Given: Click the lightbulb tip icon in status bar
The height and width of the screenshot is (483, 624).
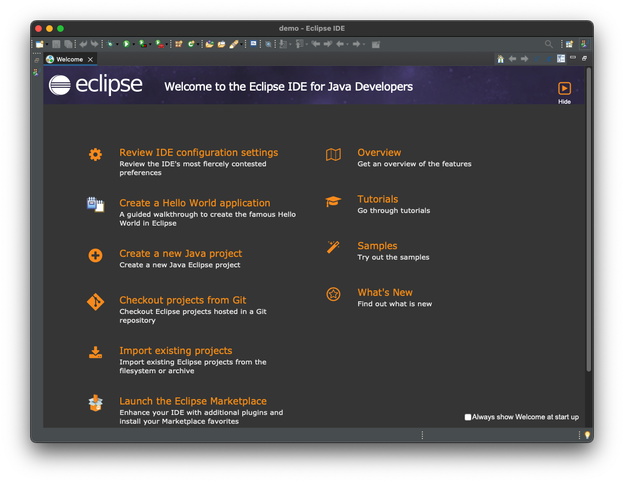Looking at the screenshot, I should [x=587, y=435].
